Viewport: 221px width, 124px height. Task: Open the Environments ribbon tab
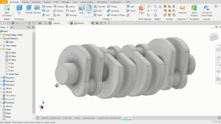coord(87,2)
